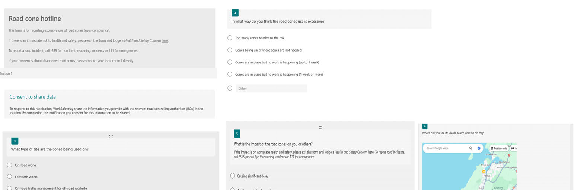Image resolution: width=574 pixels, height=190 pixels.
Task: Click the question 3 number badge
Action: coord(15,141)
